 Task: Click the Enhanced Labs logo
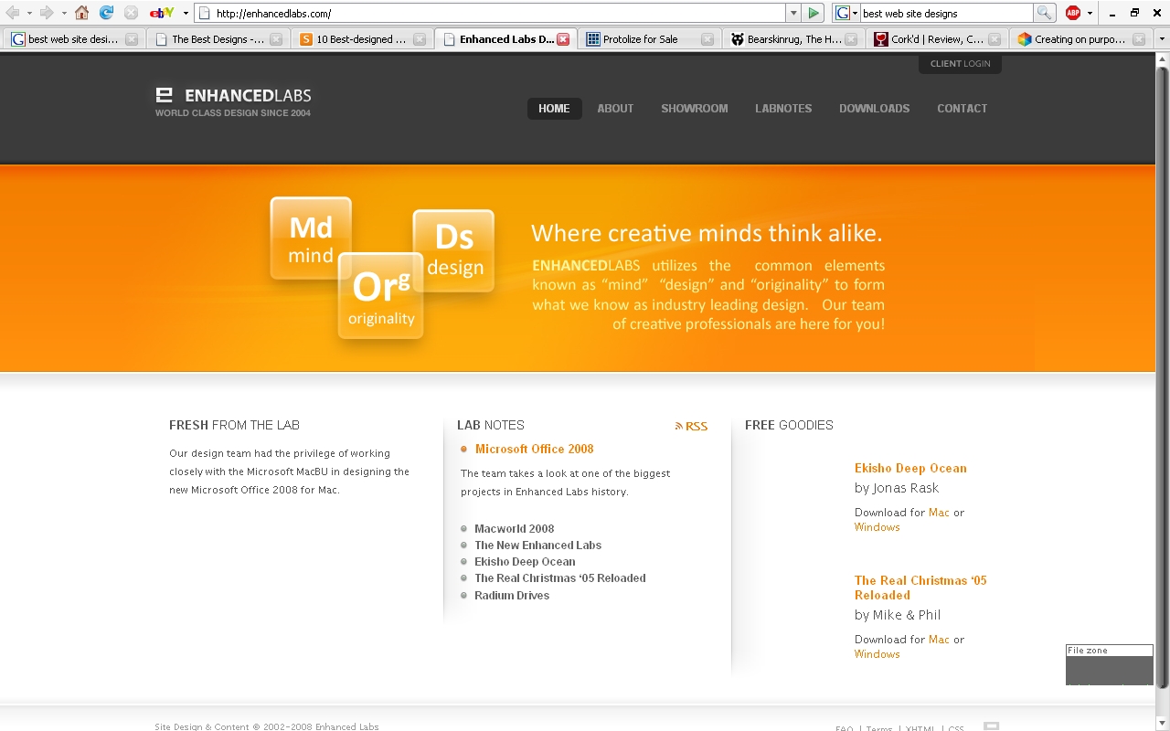coord(233,101)
